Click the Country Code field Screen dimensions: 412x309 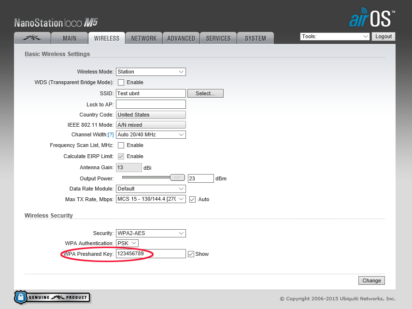151,115
